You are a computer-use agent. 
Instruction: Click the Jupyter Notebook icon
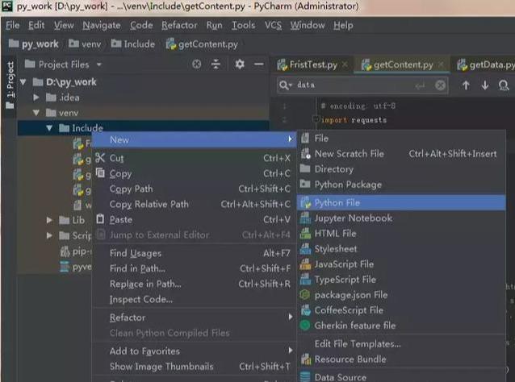pyautogui.click(x=305, y=218)
